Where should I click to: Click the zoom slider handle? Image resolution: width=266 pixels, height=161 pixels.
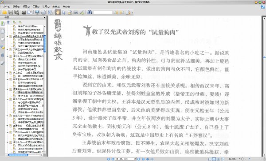point(249,159)
